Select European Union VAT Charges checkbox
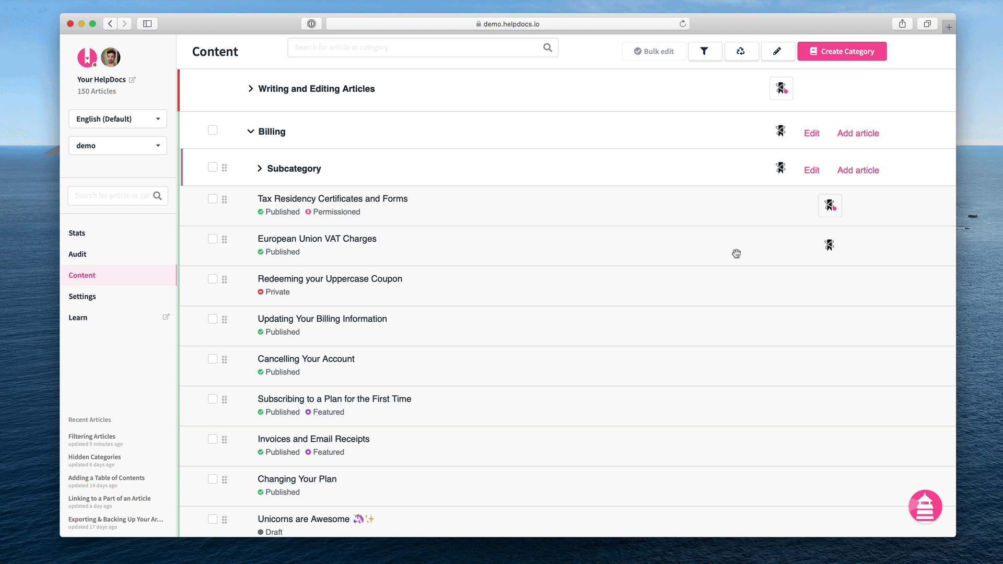Screen dimensions: 1003x564 coord(213,239)
